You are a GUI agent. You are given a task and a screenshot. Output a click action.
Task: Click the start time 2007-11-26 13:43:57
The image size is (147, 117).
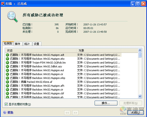click(95, 24)
